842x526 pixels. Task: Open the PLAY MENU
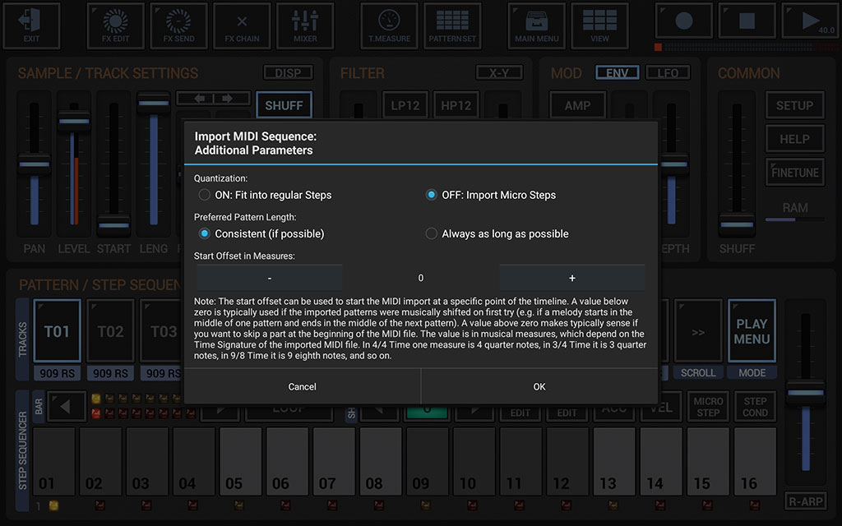click(x=751, y=331)
